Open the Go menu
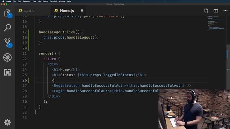 pyautogui.click(x=40, y=1)
